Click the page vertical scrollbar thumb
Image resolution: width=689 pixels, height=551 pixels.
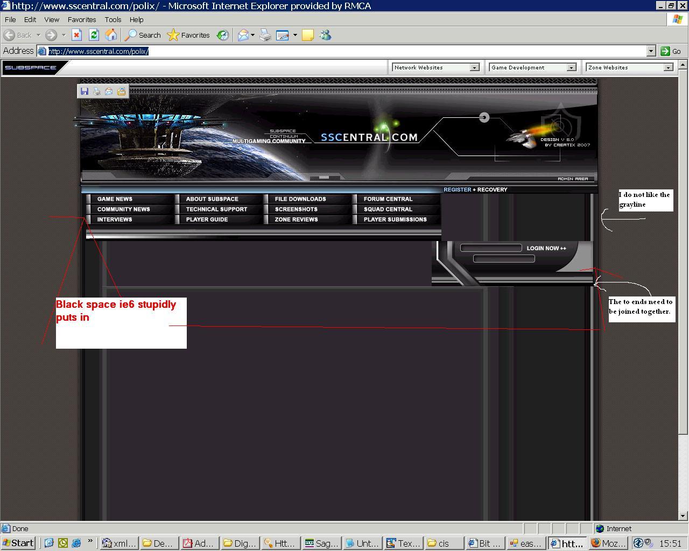point(683,251)
